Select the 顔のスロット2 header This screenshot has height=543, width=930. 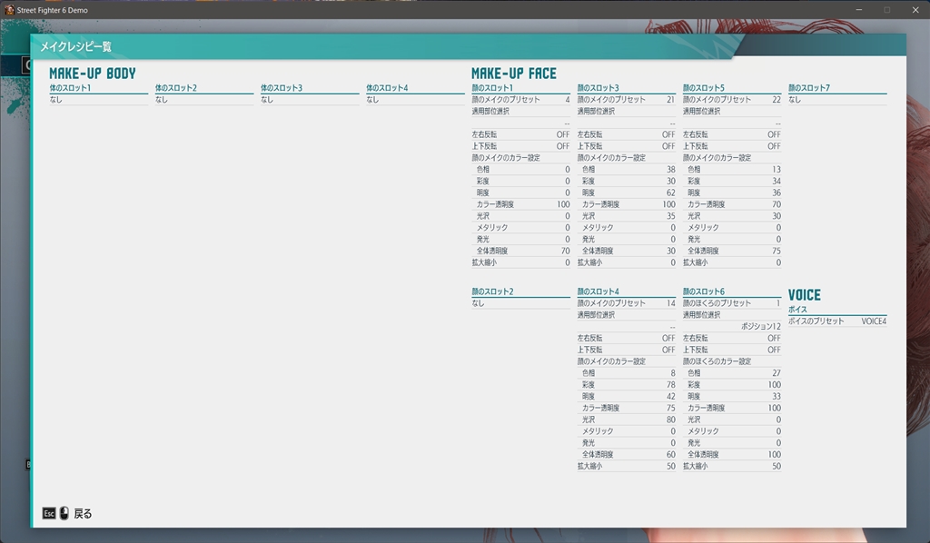[x=493, y=291]
